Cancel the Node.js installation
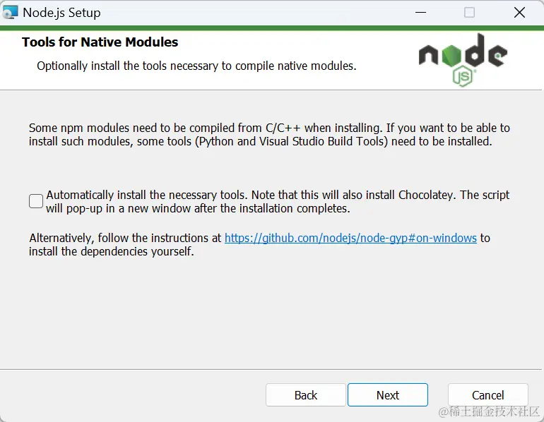This screenshot has height=422, width=544. click(487, 394)
